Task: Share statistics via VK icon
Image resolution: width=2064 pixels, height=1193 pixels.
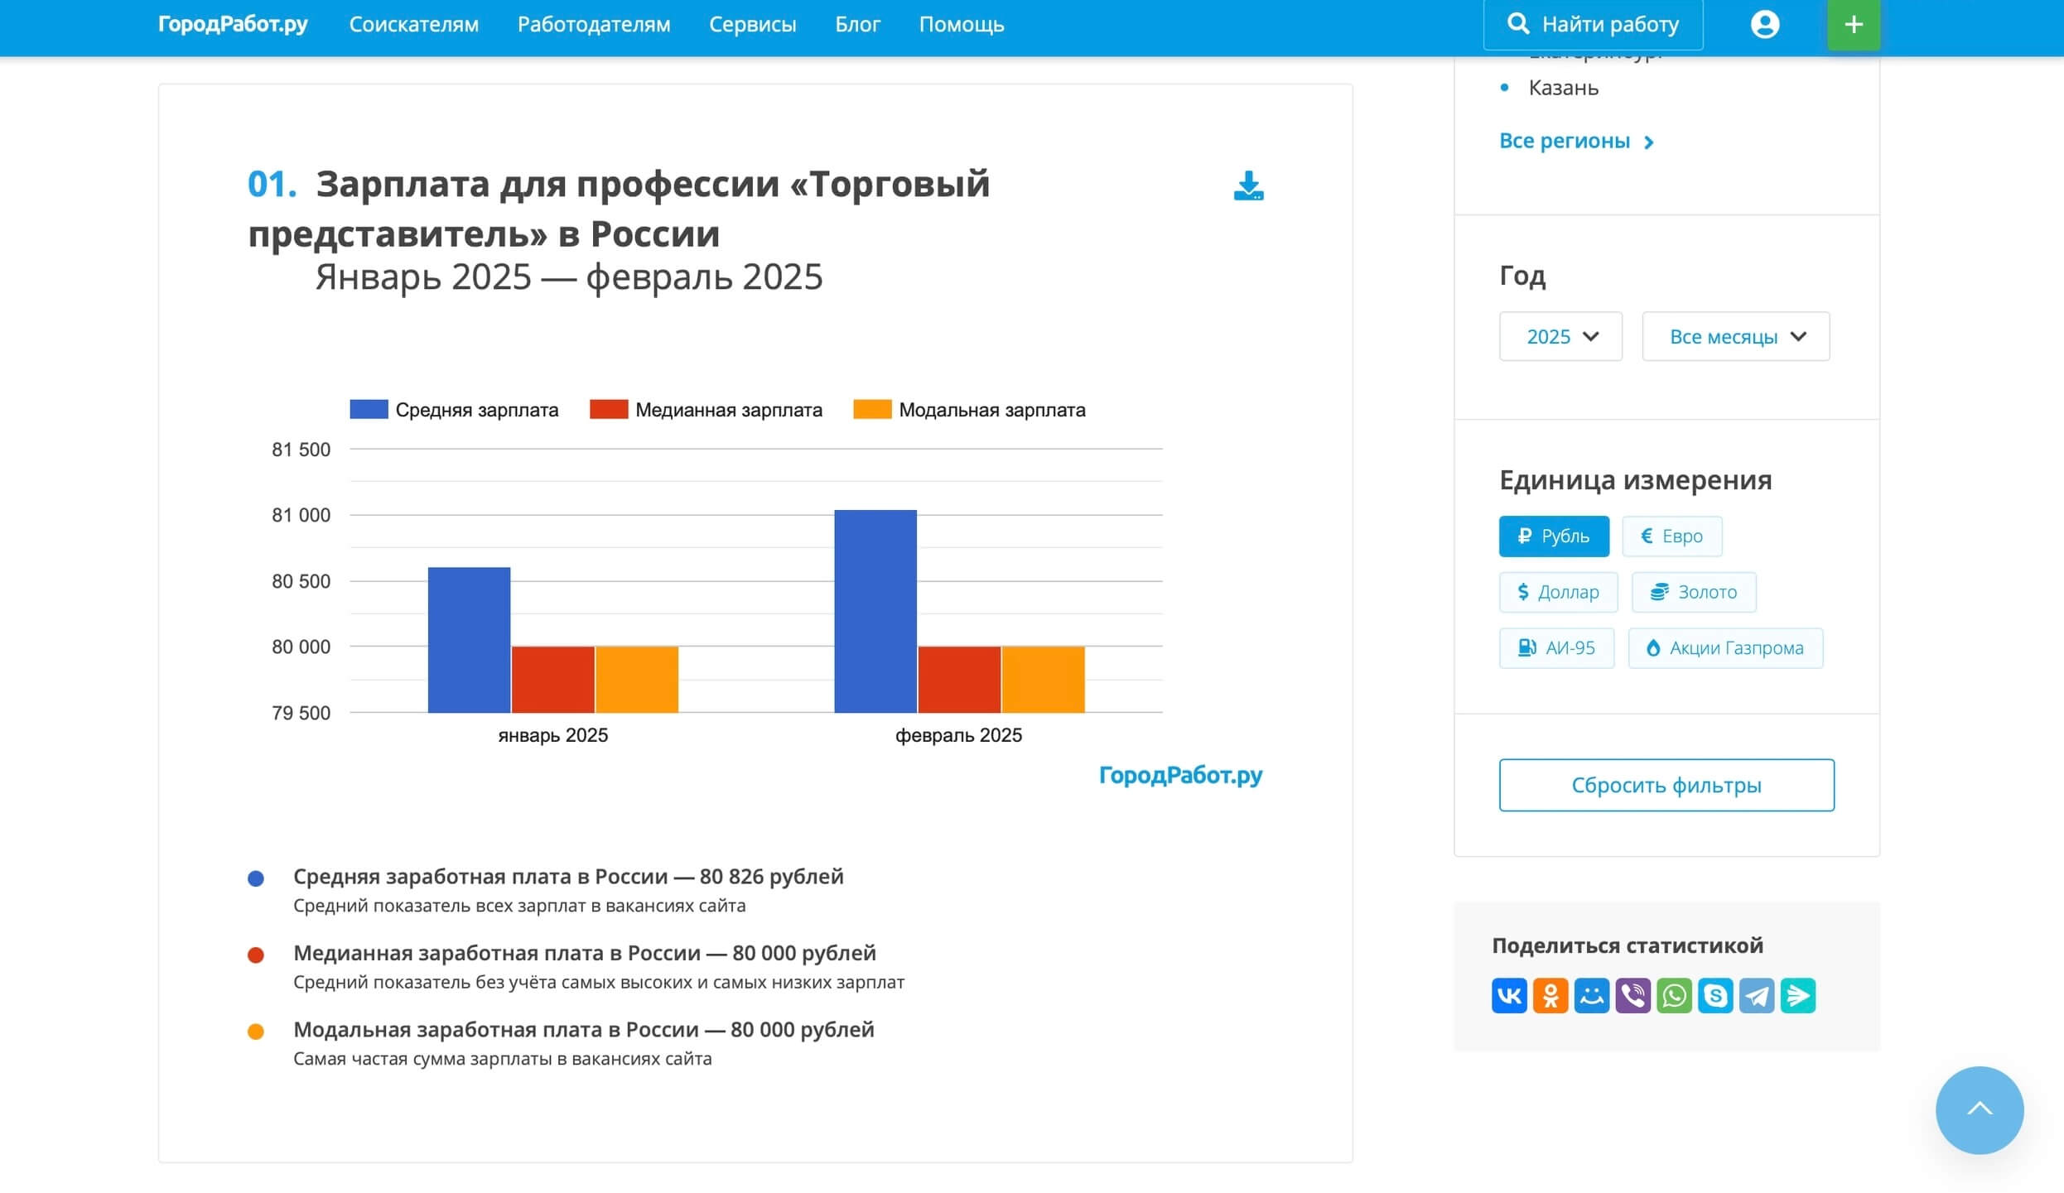Action: pos(1509,995)
